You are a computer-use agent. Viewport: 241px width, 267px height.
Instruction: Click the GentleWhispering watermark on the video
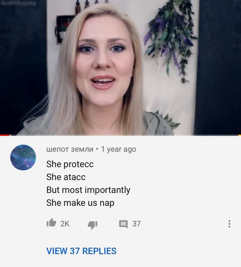click(18, 3)
